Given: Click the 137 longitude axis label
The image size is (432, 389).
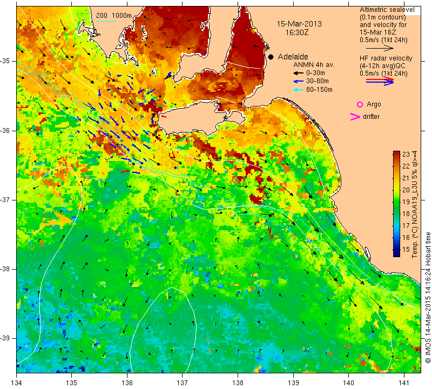Looking at the screenshot, I should pos(182,383).
